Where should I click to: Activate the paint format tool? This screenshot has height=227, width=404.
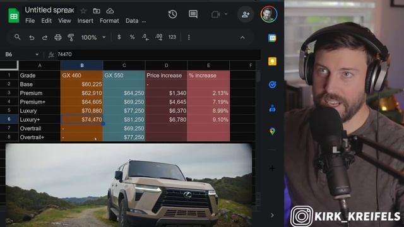pyautogui.click(x=71, y=38)
